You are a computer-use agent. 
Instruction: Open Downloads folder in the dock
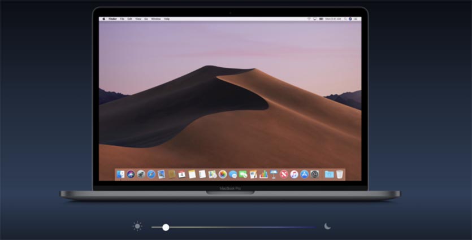coord(330,174)
